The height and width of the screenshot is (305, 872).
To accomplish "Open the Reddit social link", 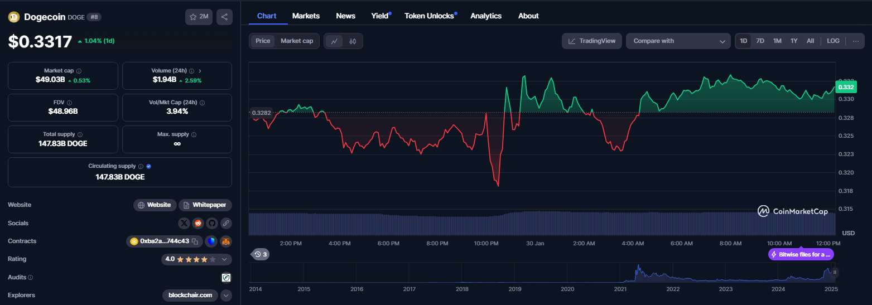I will [198, 223].
